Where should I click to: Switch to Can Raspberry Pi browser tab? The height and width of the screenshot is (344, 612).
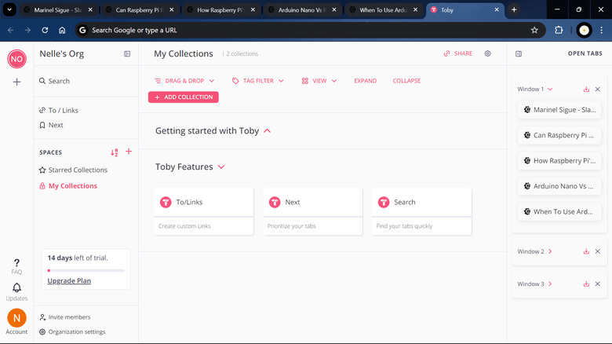[x=139, y=10]
